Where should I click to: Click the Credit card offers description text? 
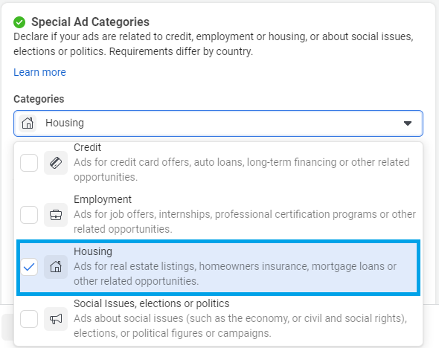click(x=241, y=170)
